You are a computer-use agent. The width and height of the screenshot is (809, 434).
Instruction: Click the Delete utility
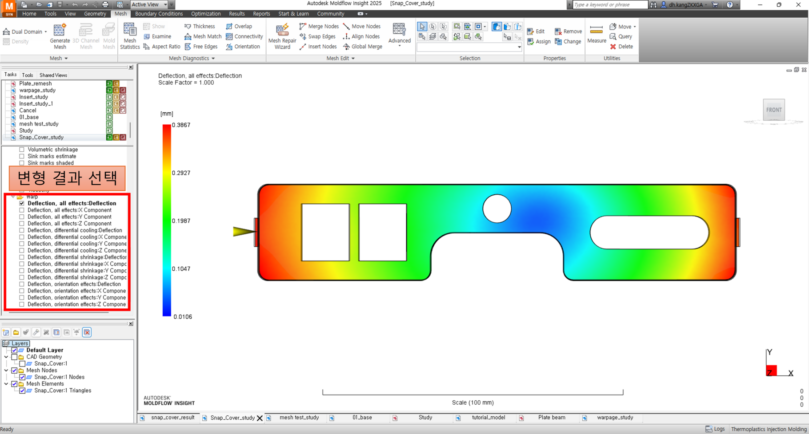[621, 47]
